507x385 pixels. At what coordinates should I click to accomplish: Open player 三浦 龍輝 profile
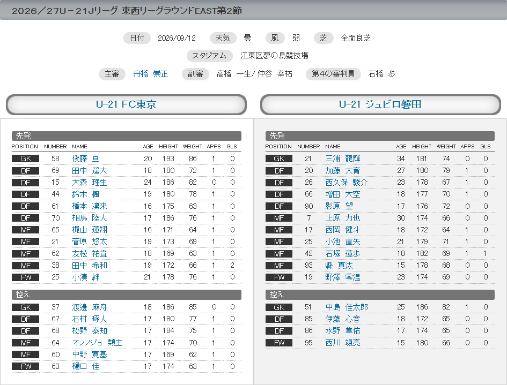[x=343, y=158]
